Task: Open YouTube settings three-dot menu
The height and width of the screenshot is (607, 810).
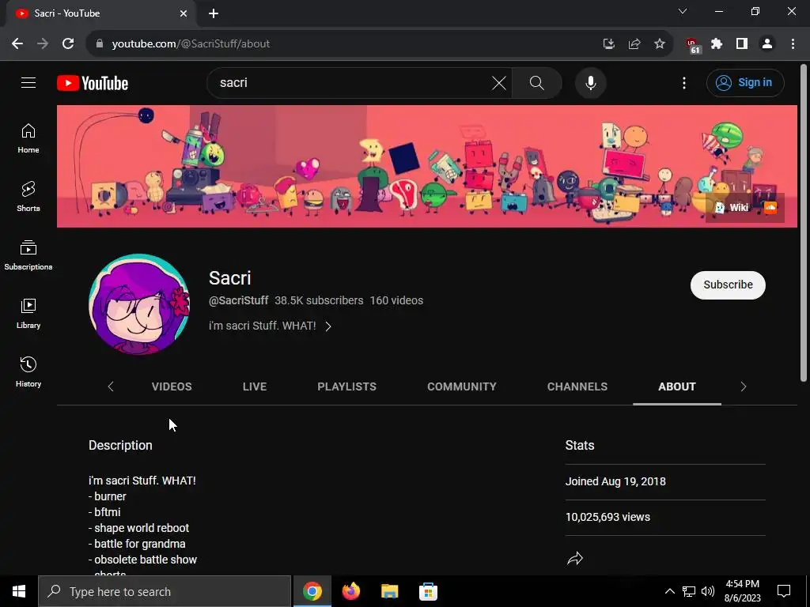Action: click(684, 82)
